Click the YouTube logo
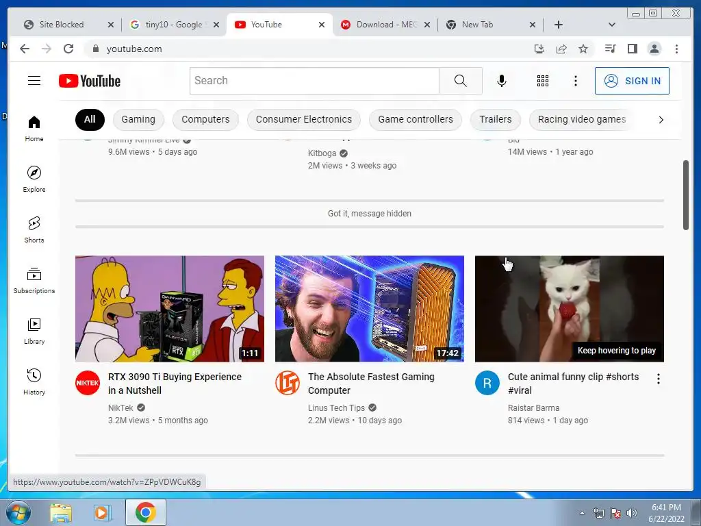701x526 pixels. coord(90,81)
